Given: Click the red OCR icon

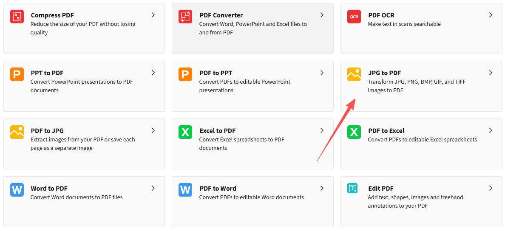Looking at the screenshot, I should (x=354, y=17).
